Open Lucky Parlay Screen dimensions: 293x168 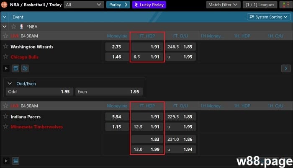(149, 5)
